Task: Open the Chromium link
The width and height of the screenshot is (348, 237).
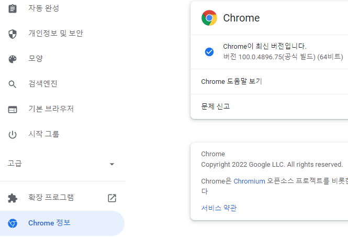Action: point(249,181)
